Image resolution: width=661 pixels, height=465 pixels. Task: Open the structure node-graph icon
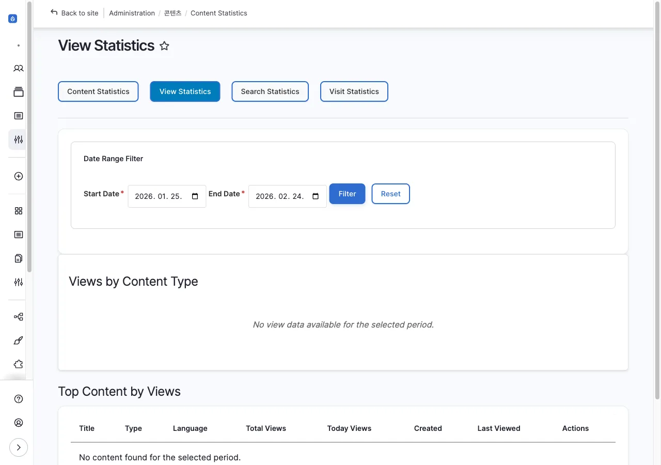[x=18, y=316]
